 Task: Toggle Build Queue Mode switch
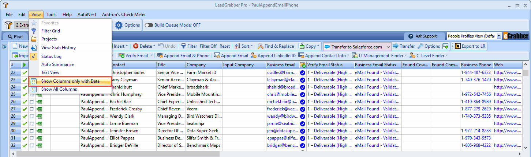click(149, 25)
